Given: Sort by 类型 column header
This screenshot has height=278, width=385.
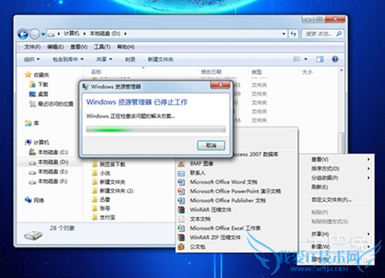Looking at the screenshot, I should click(x=257, y=72).
